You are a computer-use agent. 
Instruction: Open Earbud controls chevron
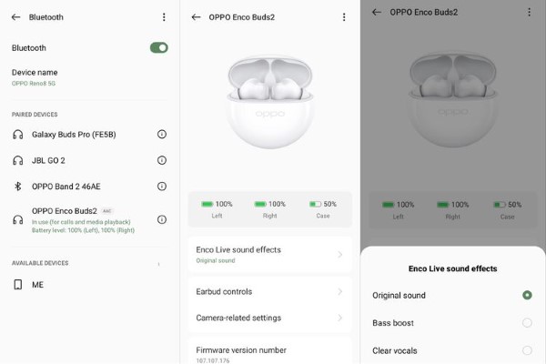(x=340, y=292)
